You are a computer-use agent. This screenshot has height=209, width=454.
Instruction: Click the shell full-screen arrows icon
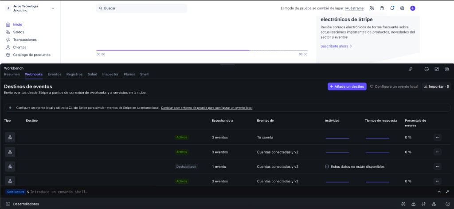click(447, 192)
